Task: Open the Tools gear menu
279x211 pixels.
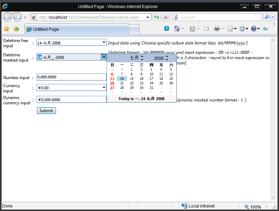Action: coord(242,29)
